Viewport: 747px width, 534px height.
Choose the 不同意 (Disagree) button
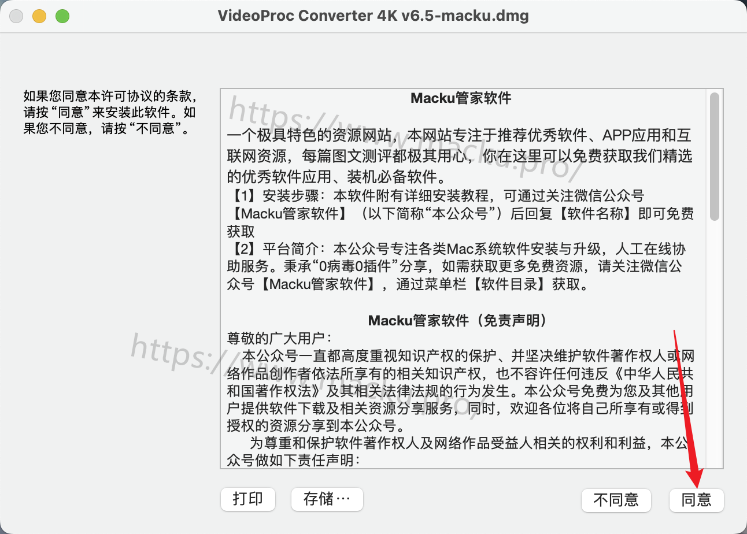click(616, 499)
